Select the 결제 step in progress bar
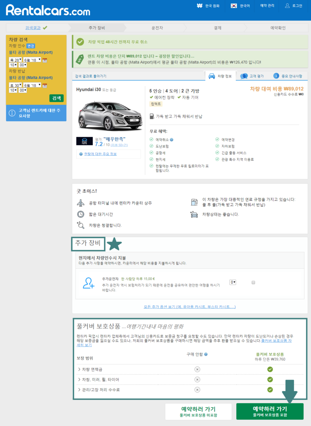The width and height of the screenshot is (311, 426). pos(218,28)
